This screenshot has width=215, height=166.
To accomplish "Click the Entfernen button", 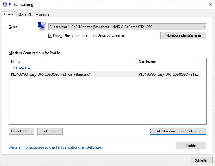I will click(50, 131).
